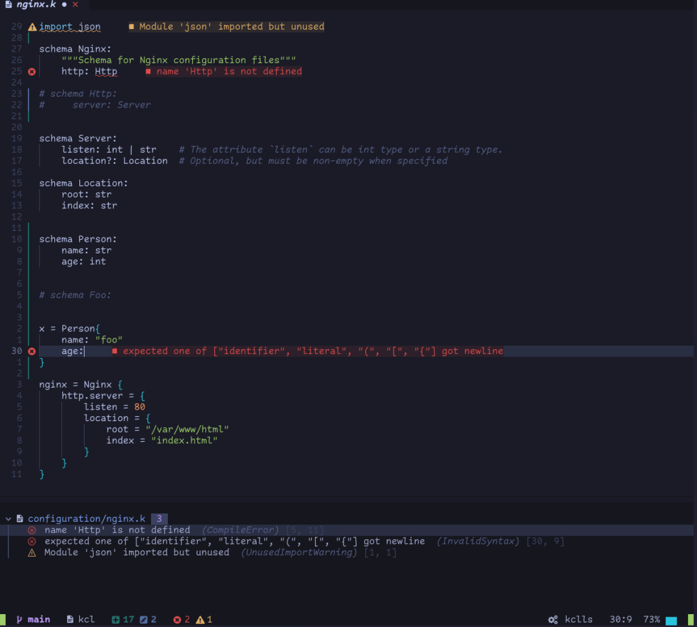The height and width of the screenshot is (627, 697).
Task: Click the "foo" string value
Action: (x=109, y=340)
